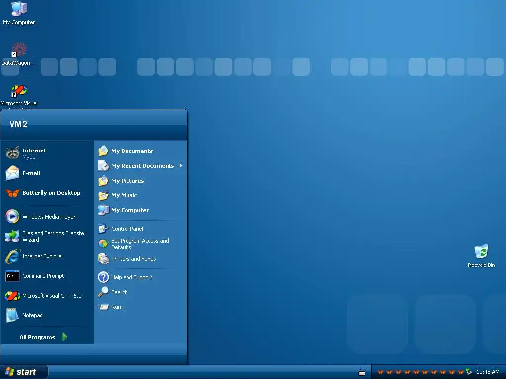Open the Recycle Bin on the desktop
Screen dimensions: 506x379
[x=481, y=256]
